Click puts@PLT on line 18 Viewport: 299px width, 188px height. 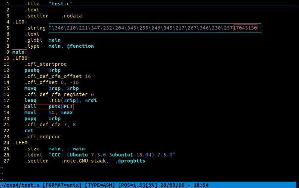61,106
